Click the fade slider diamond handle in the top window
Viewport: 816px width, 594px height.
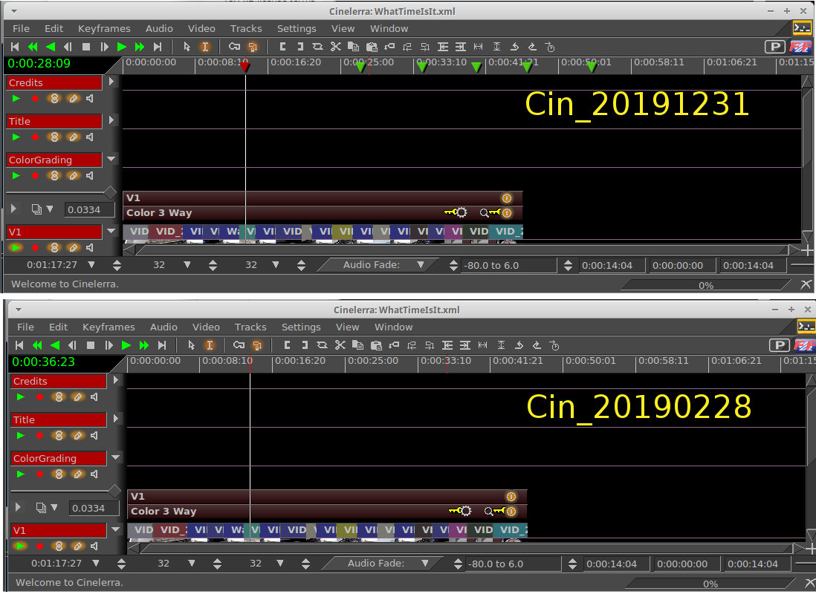[x=110, y=193]
